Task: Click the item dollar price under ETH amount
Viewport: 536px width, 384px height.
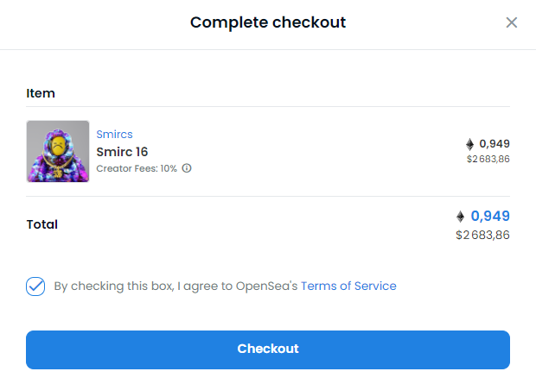Action: (x=488, y=159)
